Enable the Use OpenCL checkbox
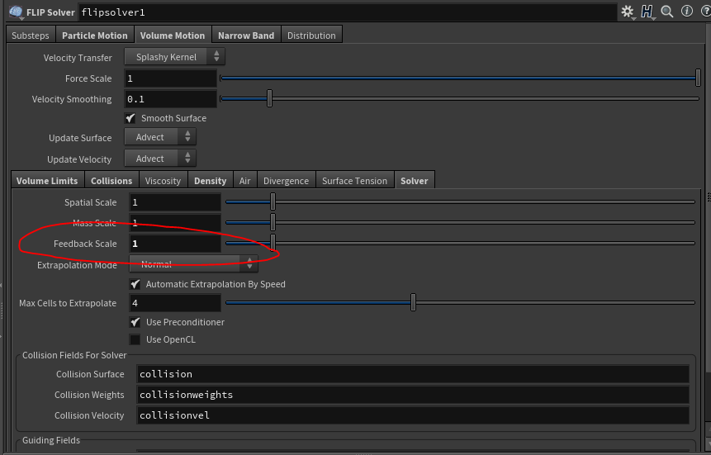This screenshot has height=455, width=711. click(135, 339)
